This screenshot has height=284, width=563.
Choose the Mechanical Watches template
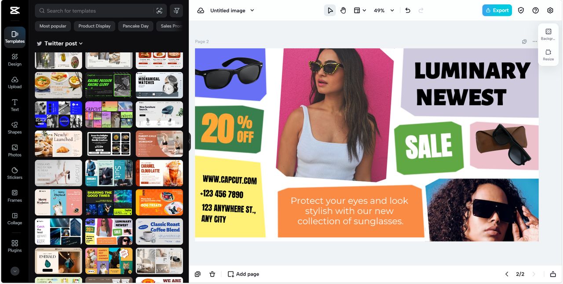coord(159,85)
